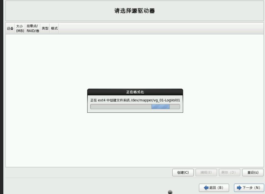The image size is (265, 194).
Task: Click the 创建(C) button
Action: pos(183,172)
